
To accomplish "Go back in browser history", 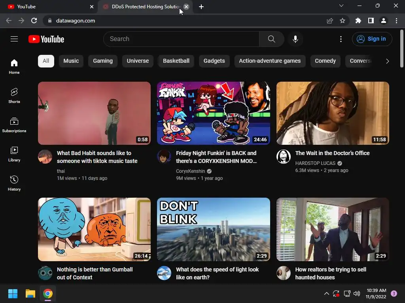I will point(9,21).
